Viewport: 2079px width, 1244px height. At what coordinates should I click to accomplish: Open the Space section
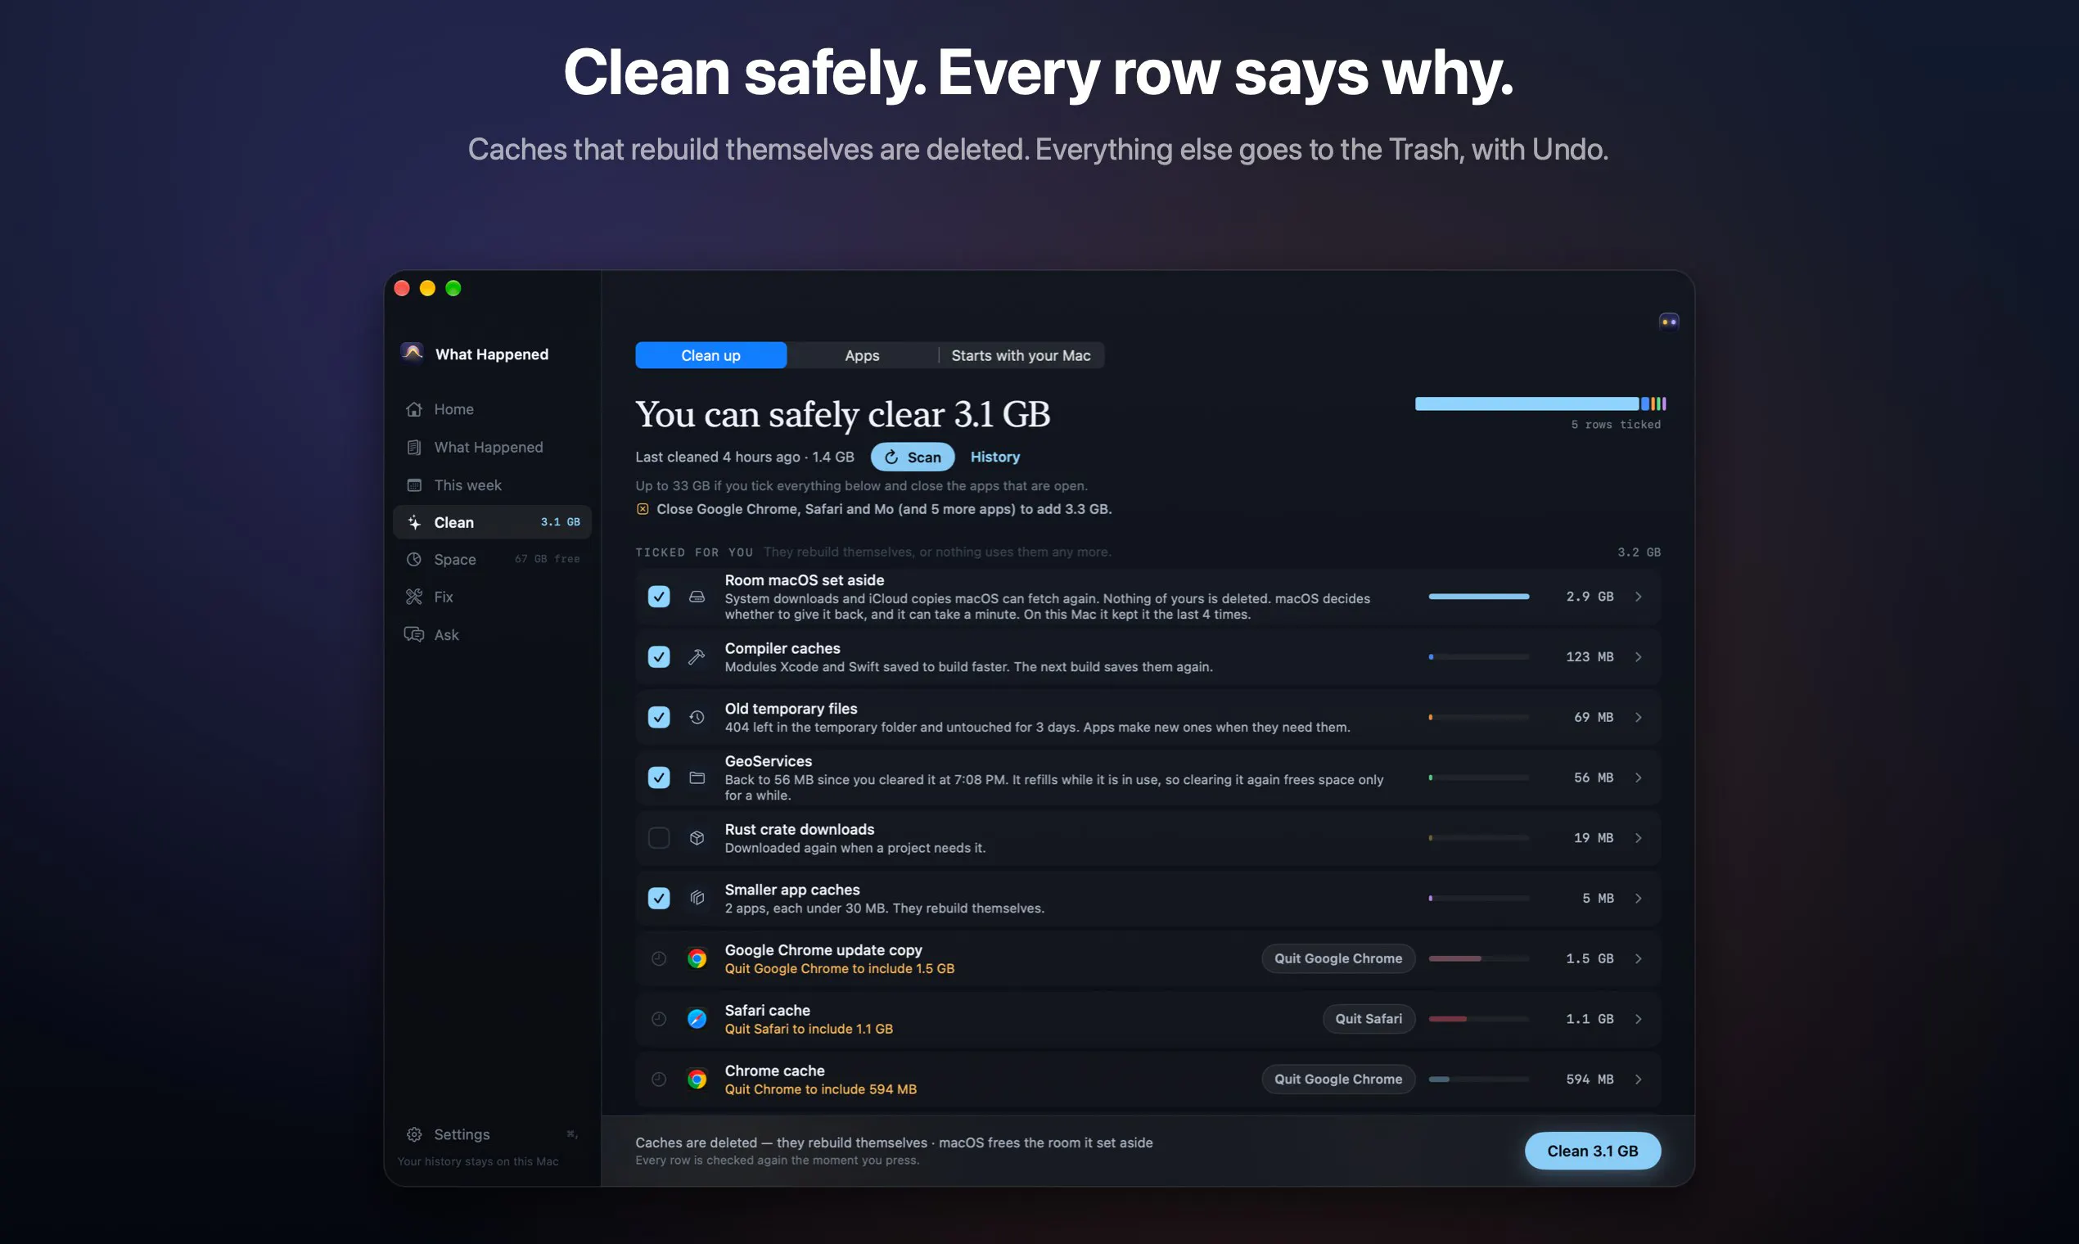[x=492, y=559]
